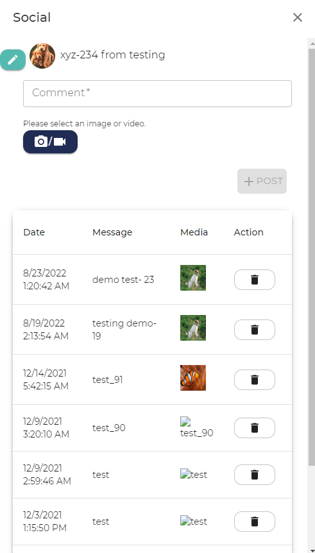Image resolution: width=315 pixels, height=553 pixels.
Task: Delete the test_91 post
Action: [x=255, y=380]
